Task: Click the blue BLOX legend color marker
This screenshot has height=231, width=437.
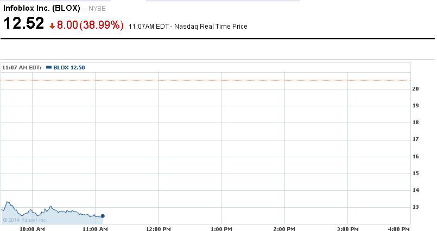Action: [x=49, y=68]
